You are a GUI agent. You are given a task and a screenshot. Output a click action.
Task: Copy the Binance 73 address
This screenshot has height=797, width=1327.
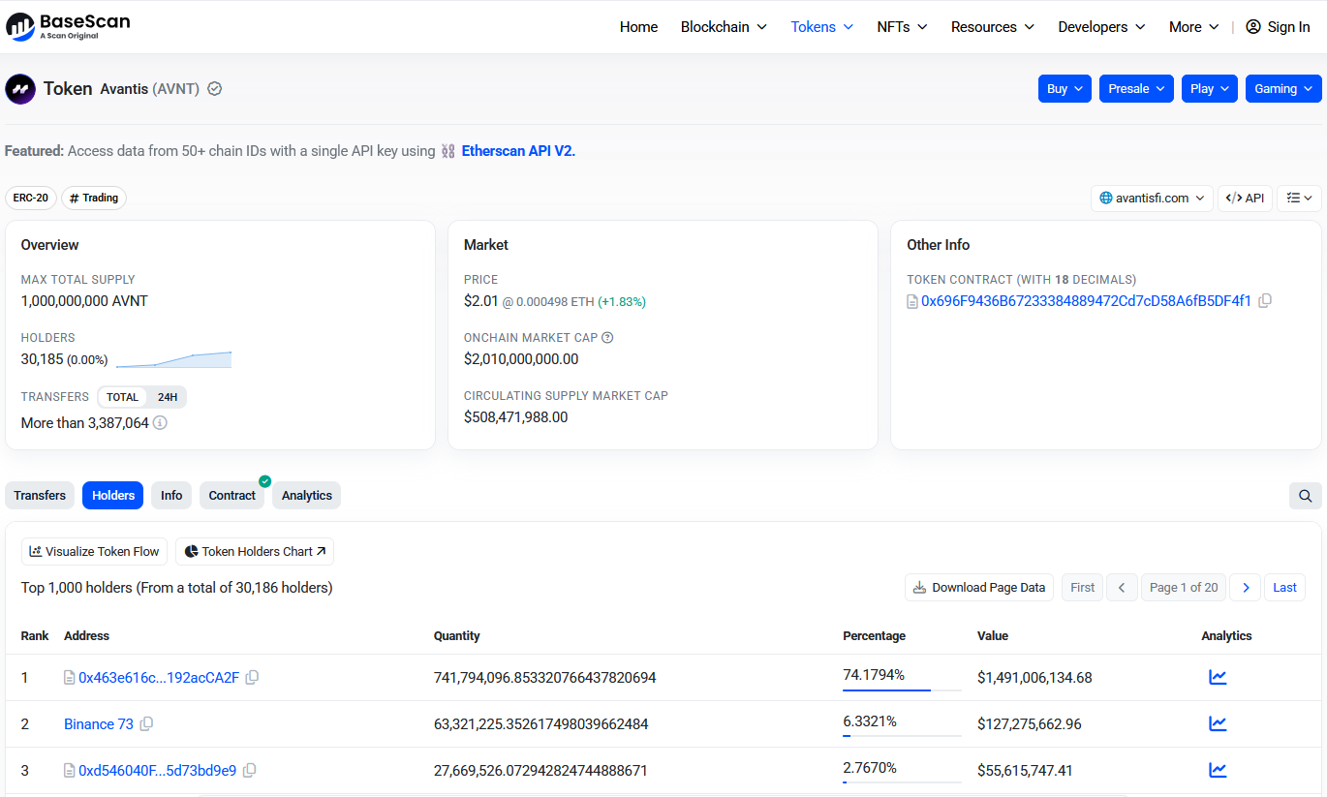(x=146, y=724)
